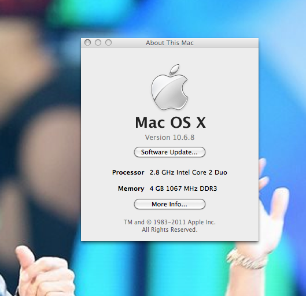Screen dimensions: 306x296
Task: Click the All Rights Reserved. text
Action: pos(169,230)
